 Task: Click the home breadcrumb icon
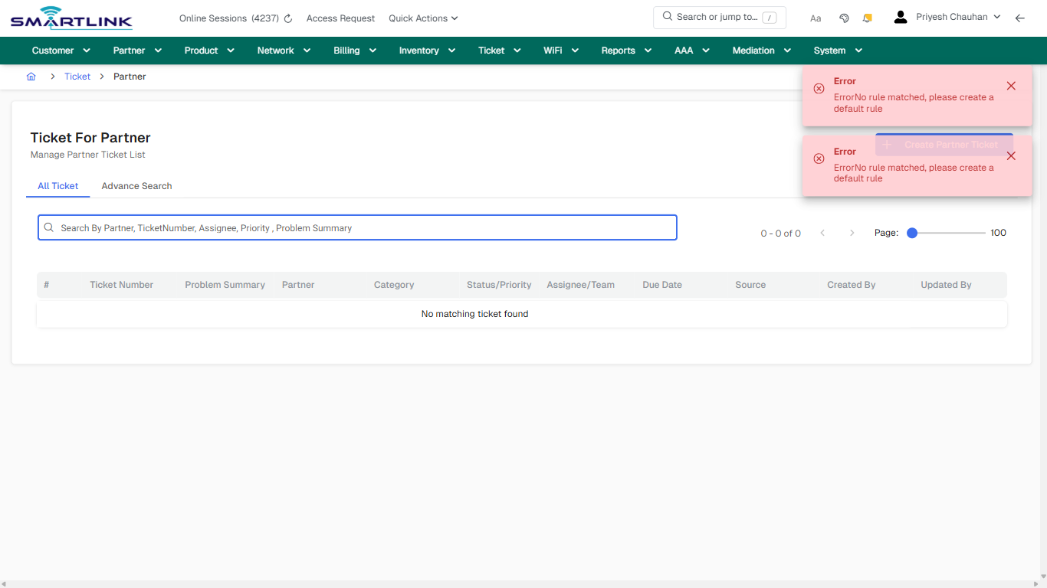click(x=31, y=77)
